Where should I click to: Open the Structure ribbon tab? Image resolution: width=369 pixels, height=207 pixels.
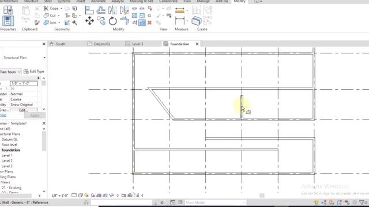(x=31, y=1)
